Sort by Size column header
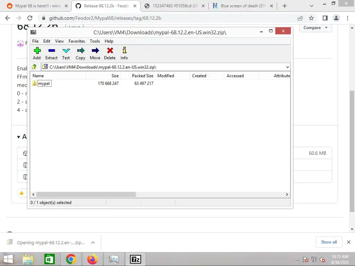This screenshot has height=266, width=355. (x=103, y=76)
